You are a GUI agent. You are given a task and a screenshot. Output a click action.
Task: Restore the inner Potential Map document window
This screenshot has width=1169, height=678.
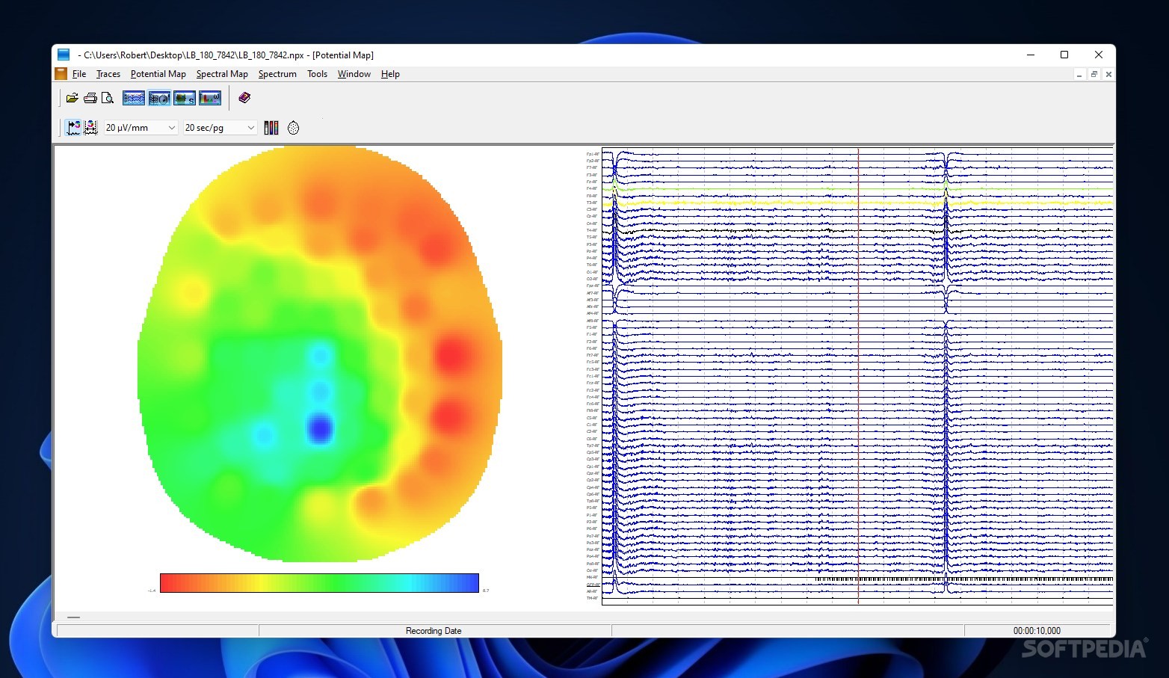(x=1094, y=75)
